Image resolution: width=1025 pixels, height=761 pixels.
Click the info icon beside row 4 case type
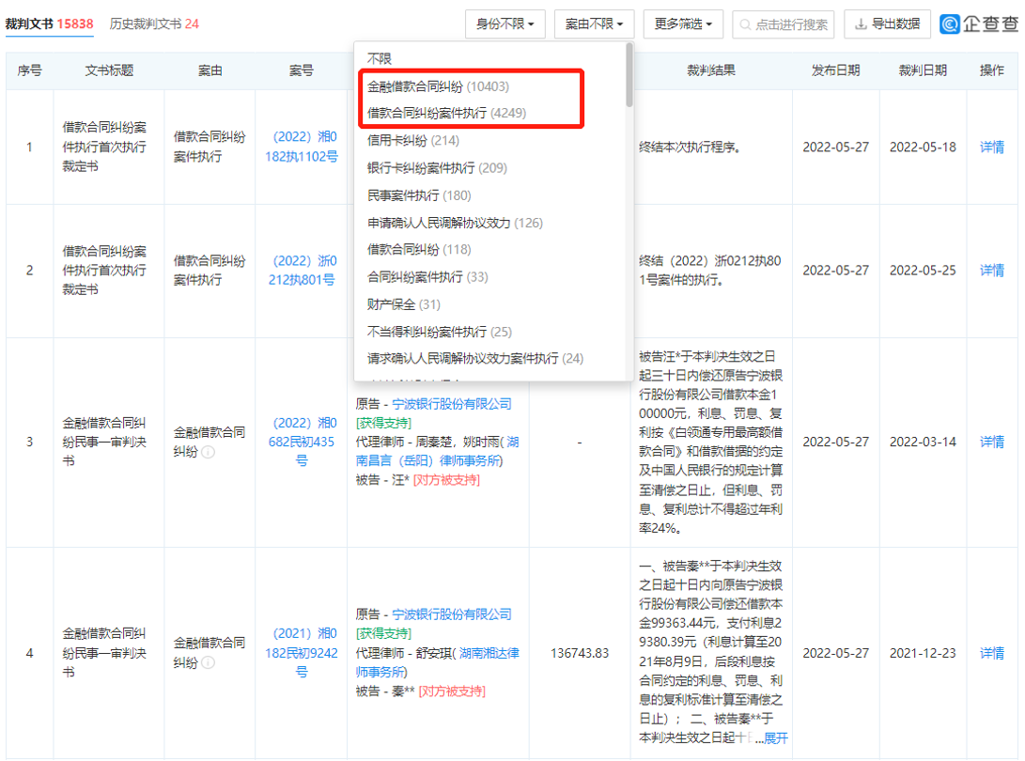point(208,662)
